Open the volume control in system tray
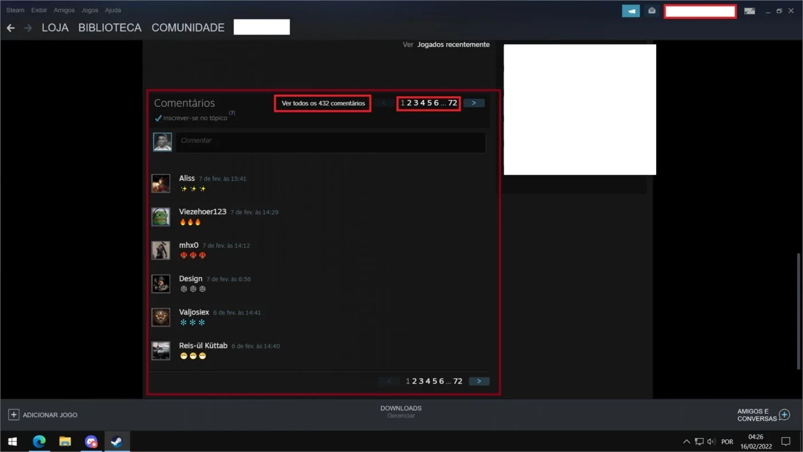Image resolution: width=803 pixels, height=452 pixels. tap(712, 442)
